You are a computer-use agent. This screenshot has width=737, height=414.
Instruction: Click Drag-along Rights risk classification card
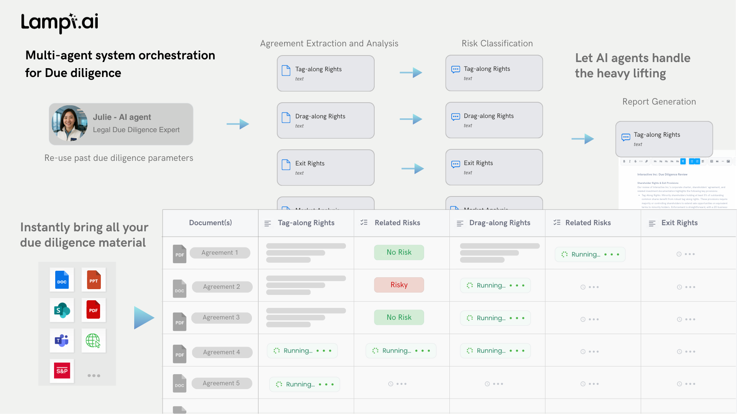494,120
